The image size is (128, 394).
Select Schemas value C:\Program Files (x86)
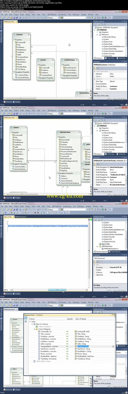coord(118,272)
